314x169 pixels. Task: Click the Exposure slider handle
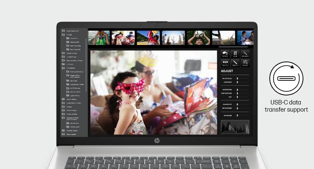tap(238, 115)
